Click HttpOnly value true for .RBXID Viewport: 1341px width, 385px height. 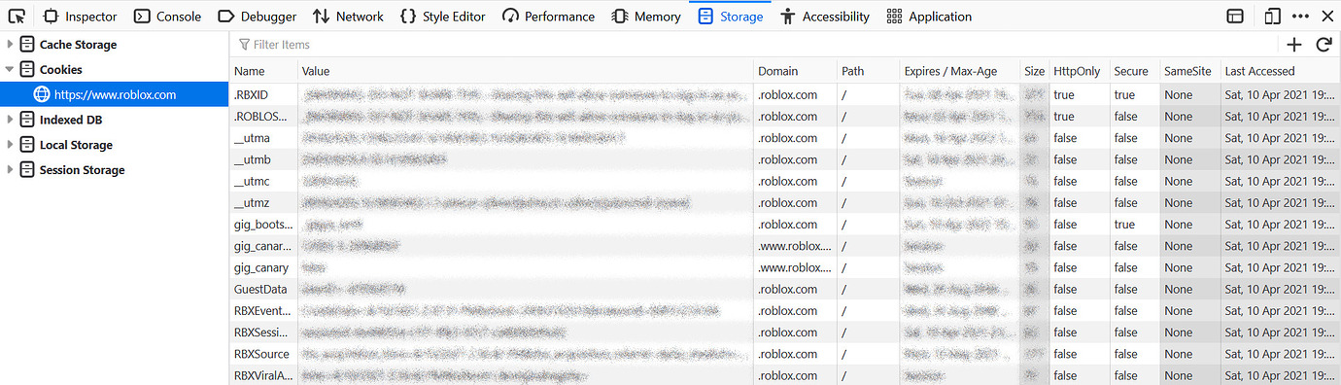pos(1064,95)
